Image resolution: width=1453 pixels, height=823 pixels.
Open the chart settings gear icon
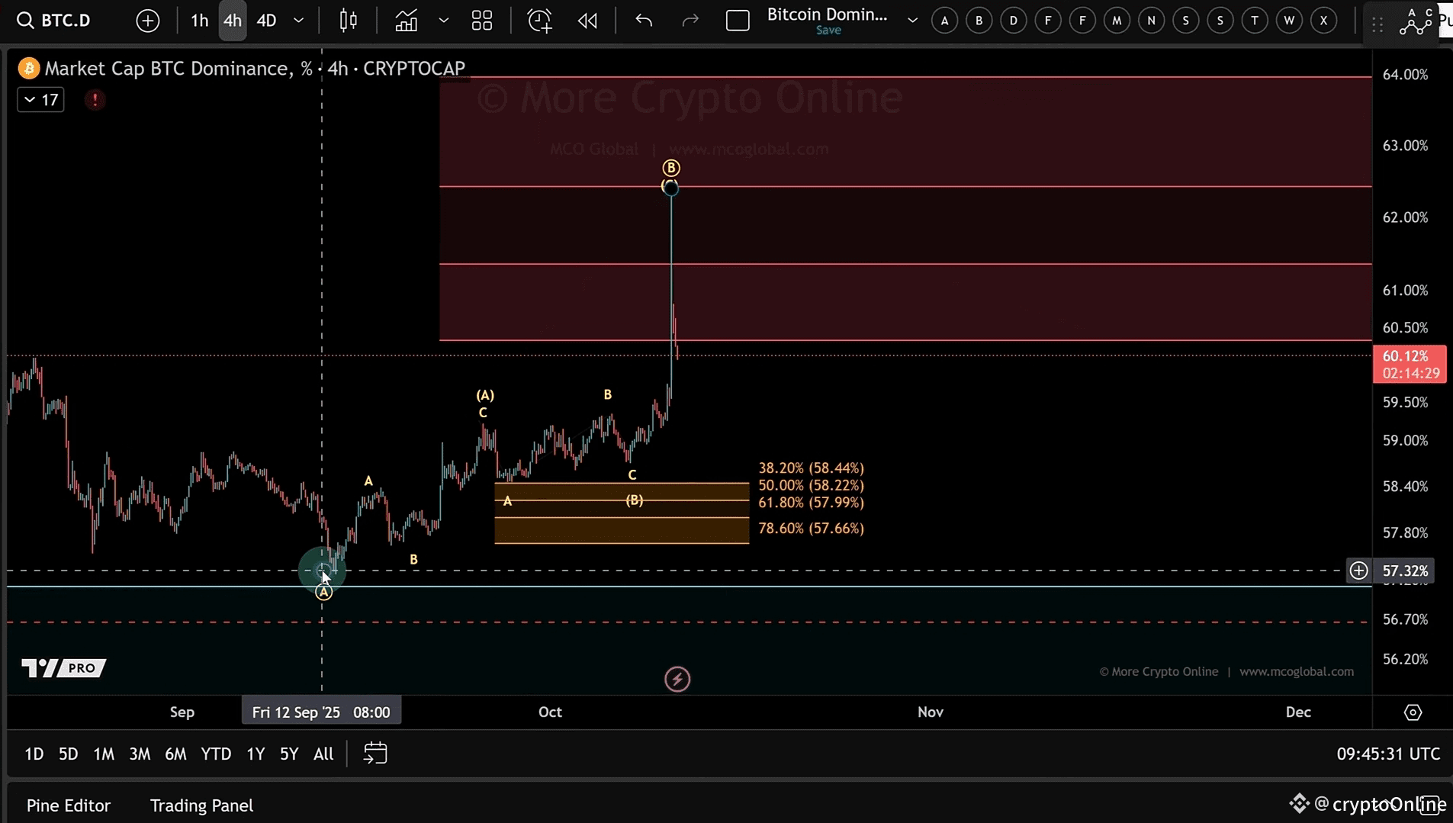[1413, 712]
